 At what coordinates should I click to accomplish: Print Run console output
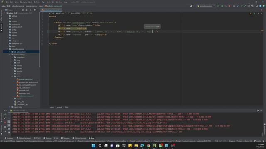9,129
